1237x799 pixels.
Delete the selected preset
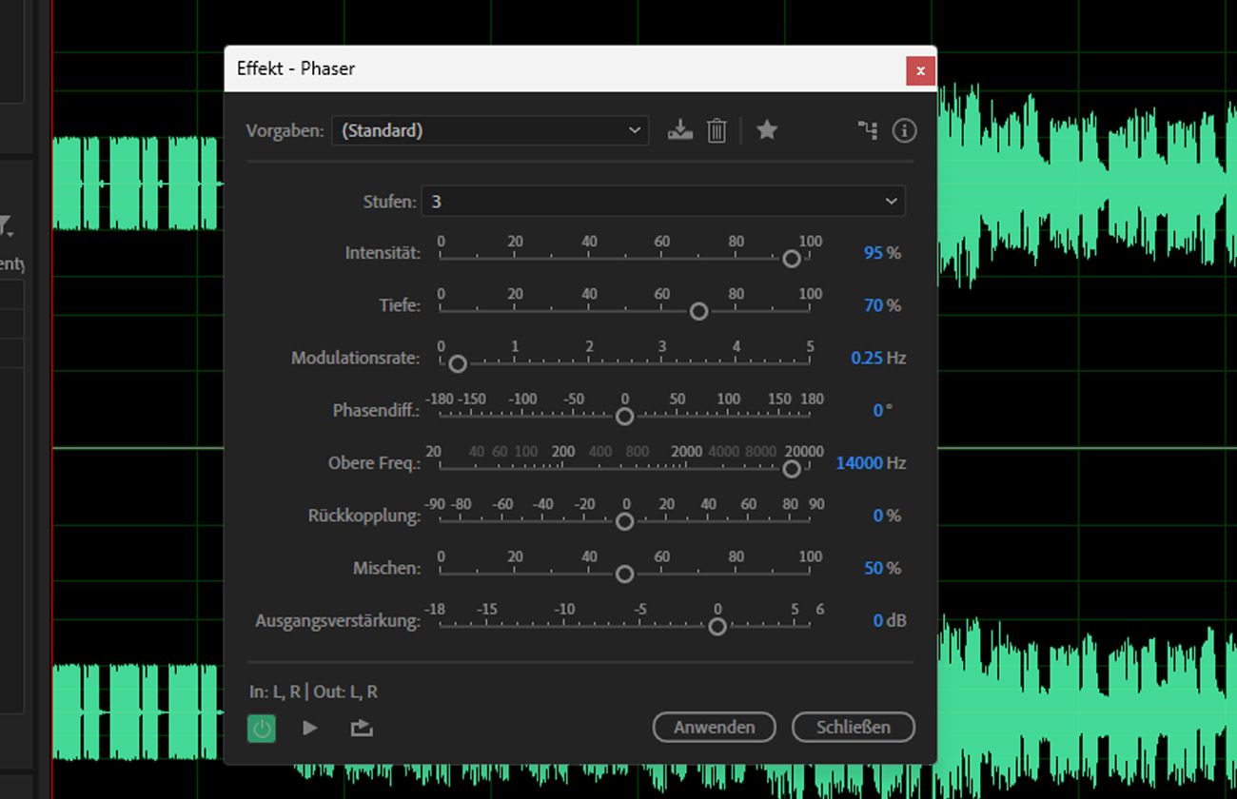717,130
